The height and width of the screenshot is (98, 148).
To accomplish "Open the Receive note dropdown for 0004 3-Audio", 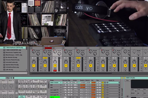I will point(65,83).
